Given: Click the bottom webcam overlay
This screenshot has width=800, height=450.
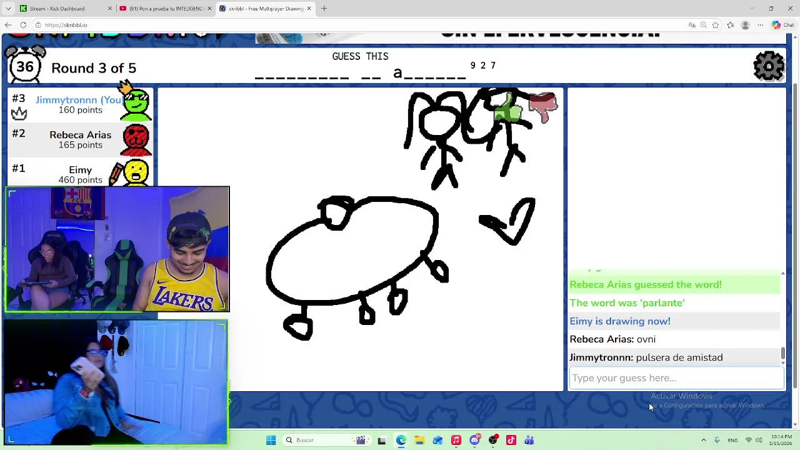Looking at the screenshot, I should (x=115, y=382).
